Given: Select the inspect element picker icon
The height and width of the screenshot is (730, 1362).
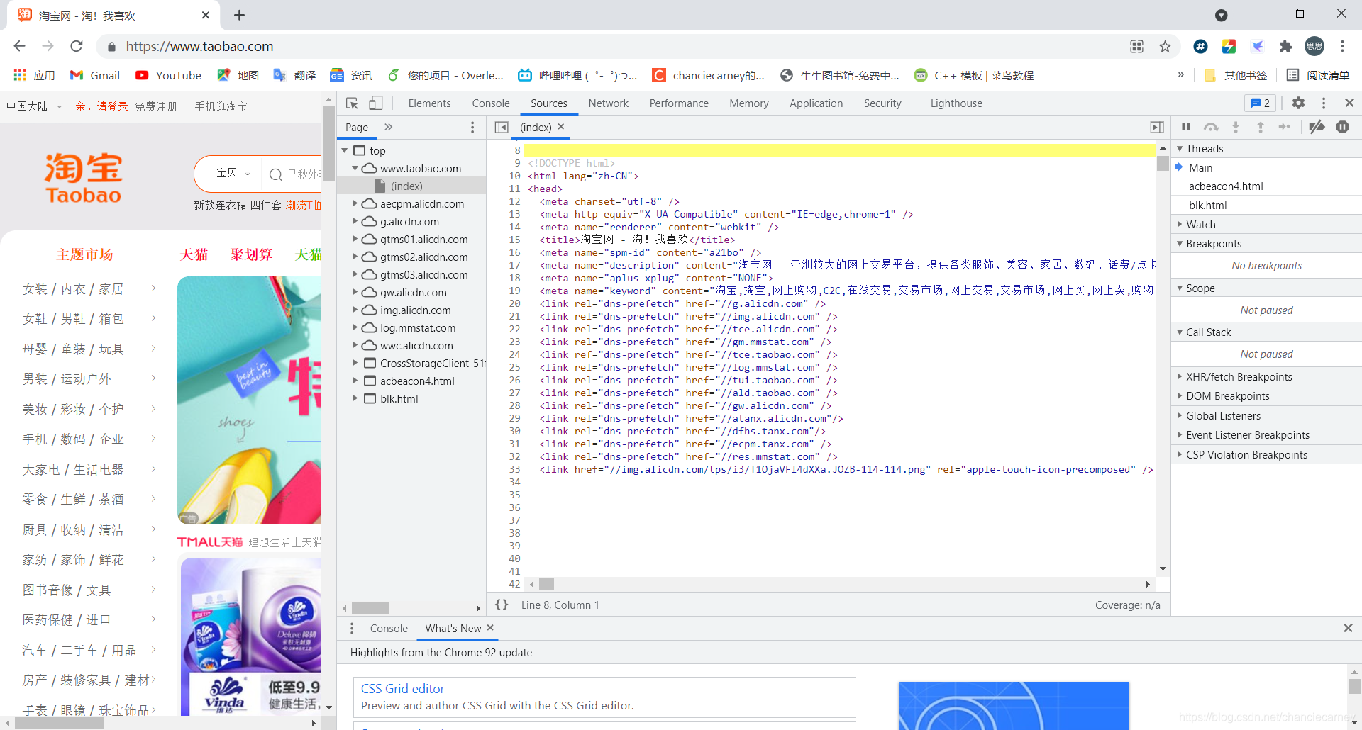Looking at the screenshot, I should point(352,103).
